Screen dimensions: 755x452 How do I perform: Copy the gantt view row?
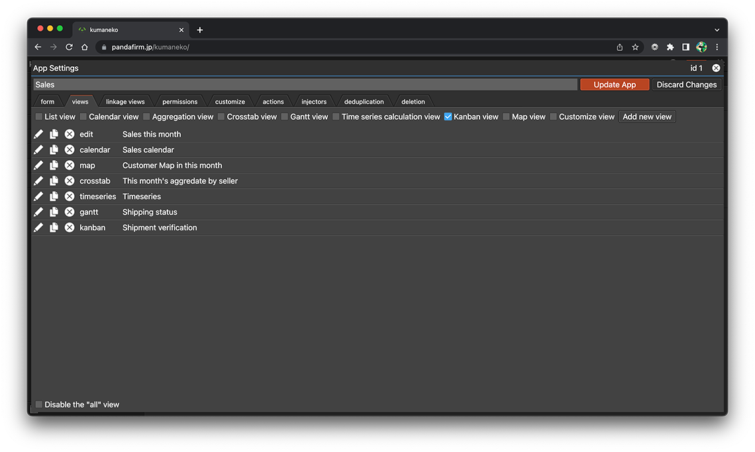[54, 212]
